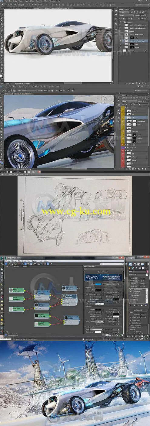150x426 pixels.
Task: Collapse the trans car group in top Photoshop
Action: click(x=123, y=22)
